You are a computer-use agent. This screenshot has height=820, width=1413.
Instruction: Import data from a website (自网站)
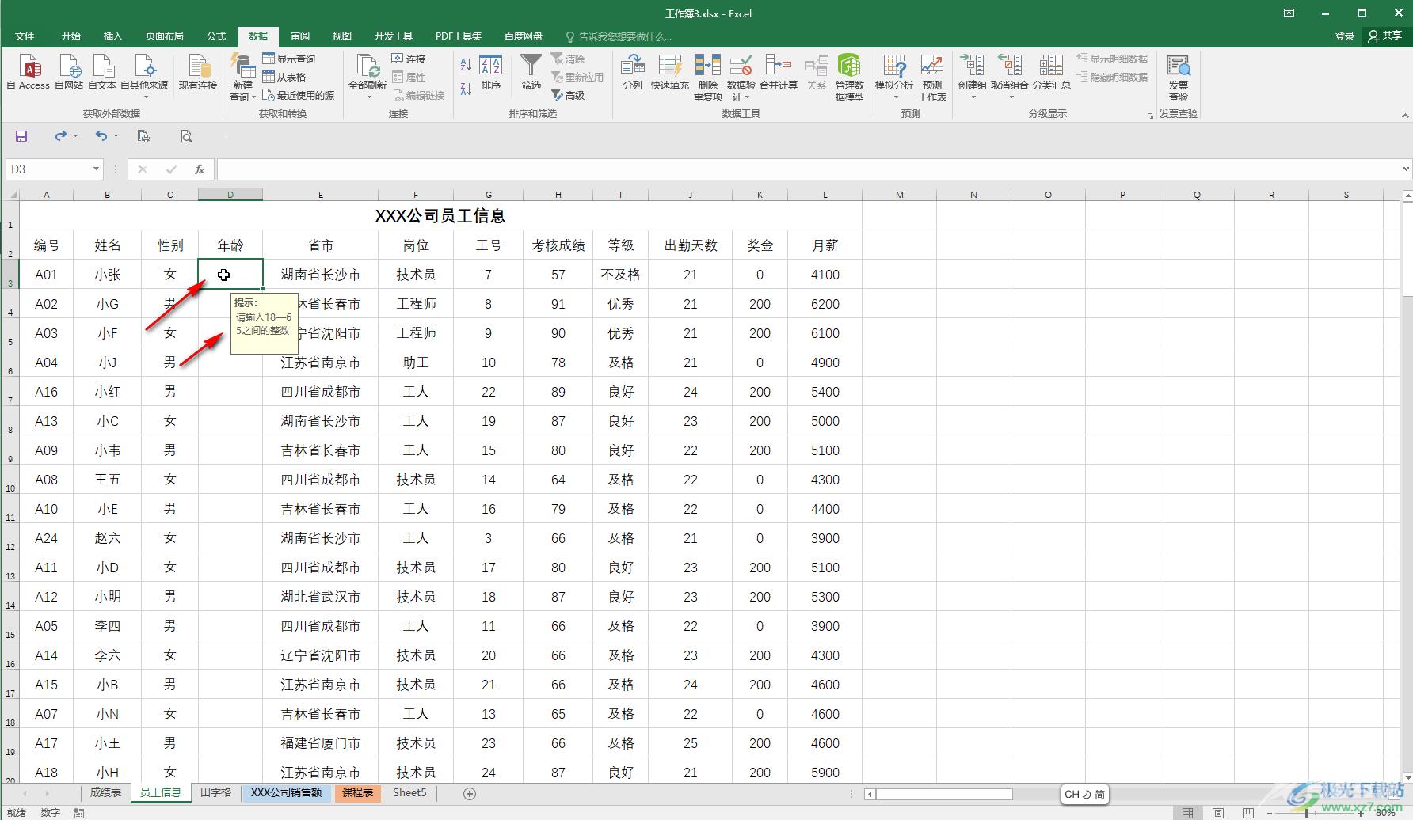click(x=69, y=72)
